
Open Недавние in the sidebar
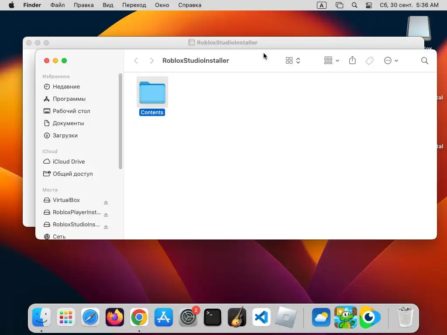(x=66, y=87)
